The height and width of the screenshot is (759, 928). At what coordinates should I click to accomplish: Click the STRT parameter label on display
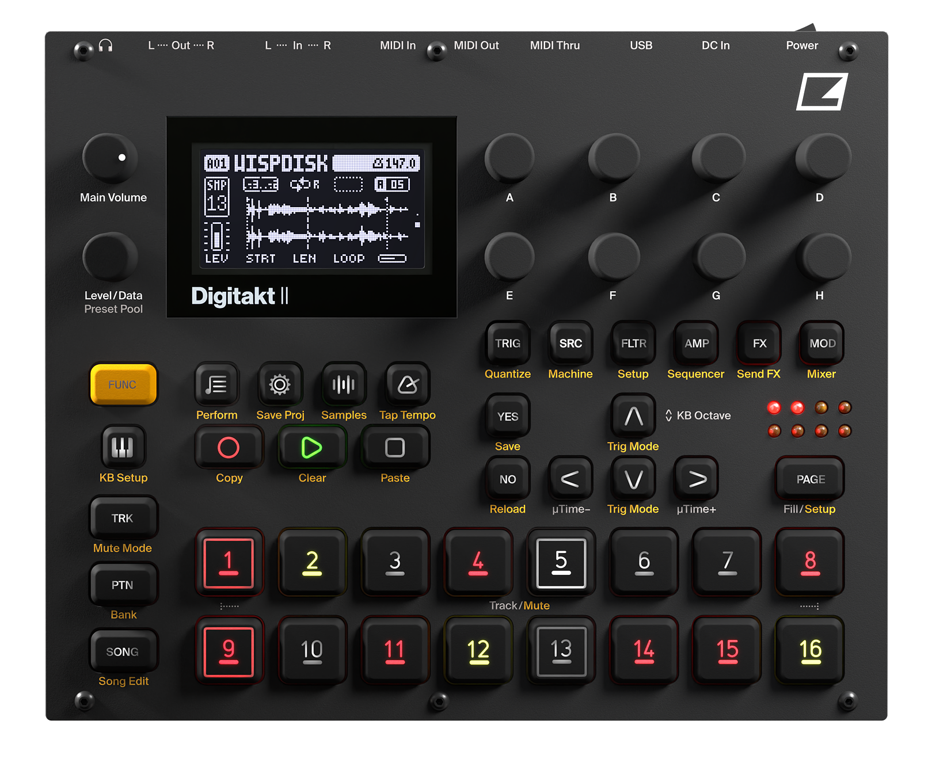pos(261,259)
